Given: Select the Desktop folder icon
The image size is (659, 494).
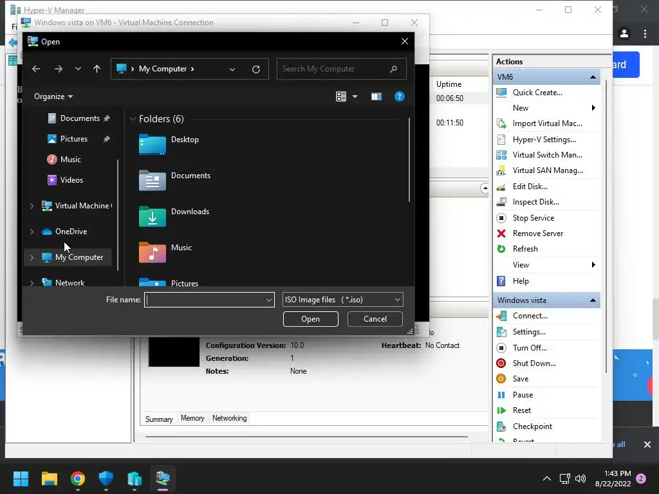Looking at the screenshot, I should (152, 145).
